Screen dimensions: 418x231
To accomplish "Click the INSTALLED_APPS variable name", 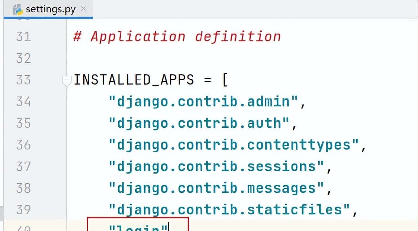I will click(x=134, y=80).
